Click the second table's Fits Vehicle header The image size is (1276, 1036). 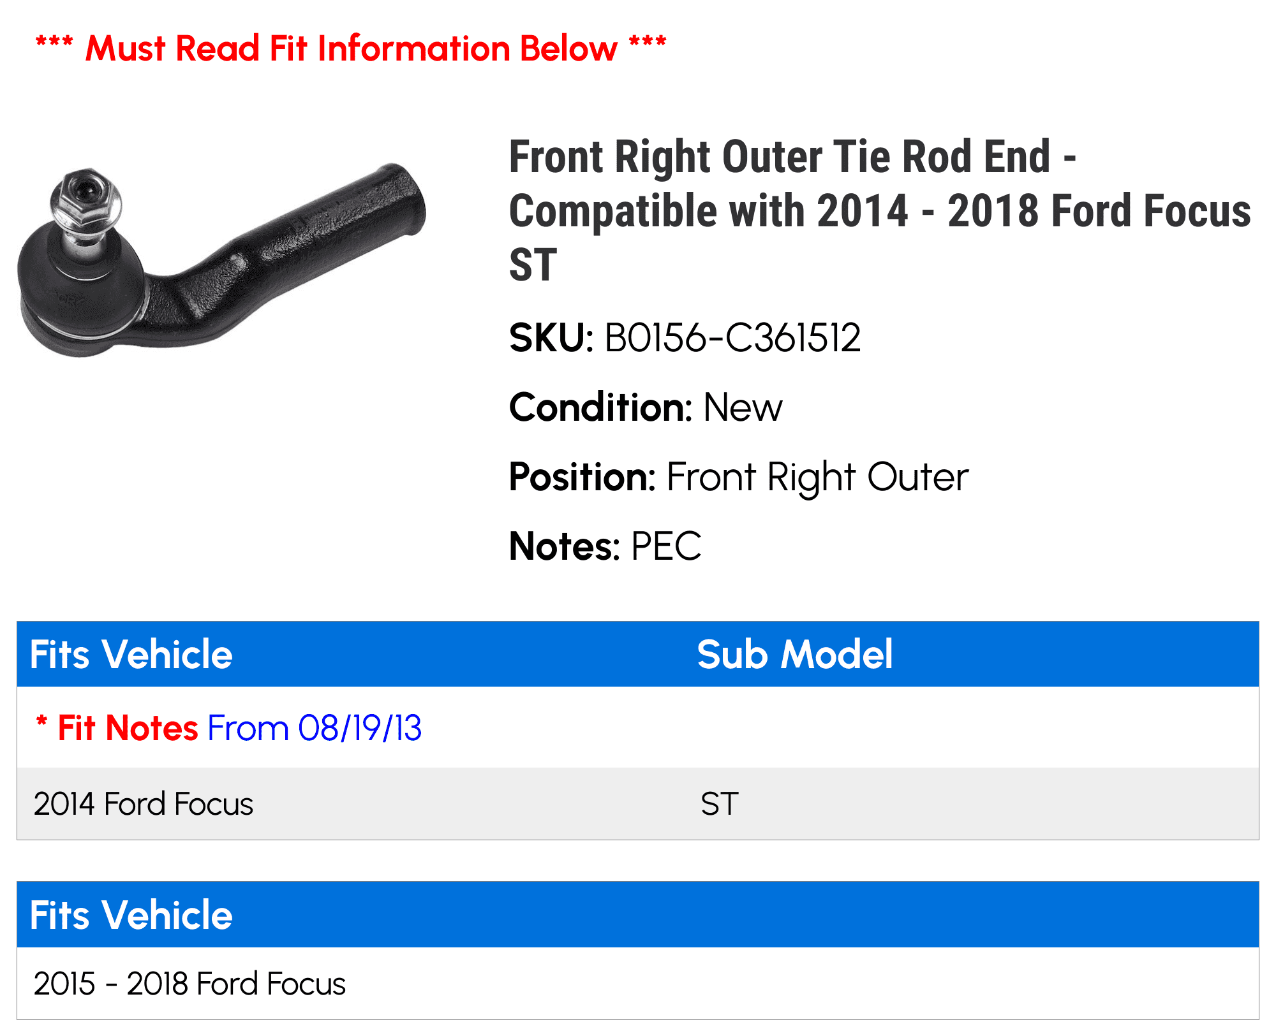[x=131, y=915]
